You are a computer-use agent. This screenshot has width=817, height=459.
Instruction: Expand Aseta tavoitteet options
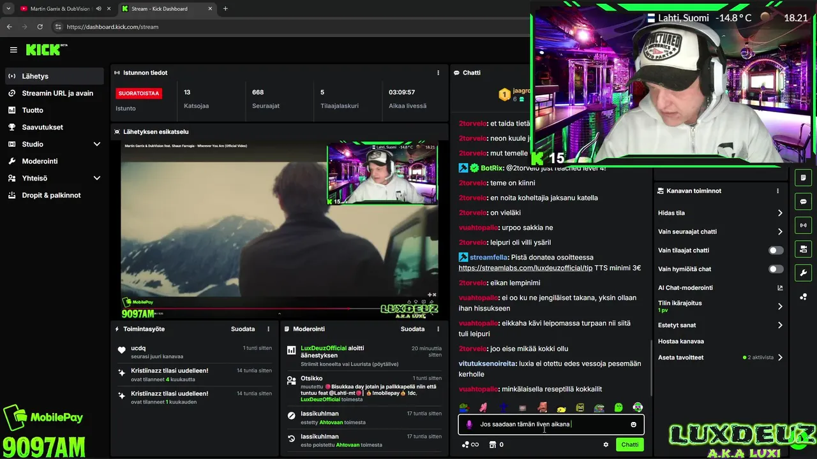780,358
